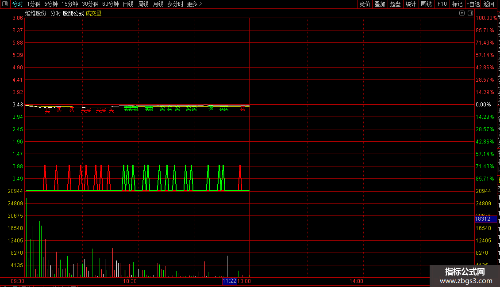Click the 竞价 button
The image size is (500, 287).
[x=365, y=4]
